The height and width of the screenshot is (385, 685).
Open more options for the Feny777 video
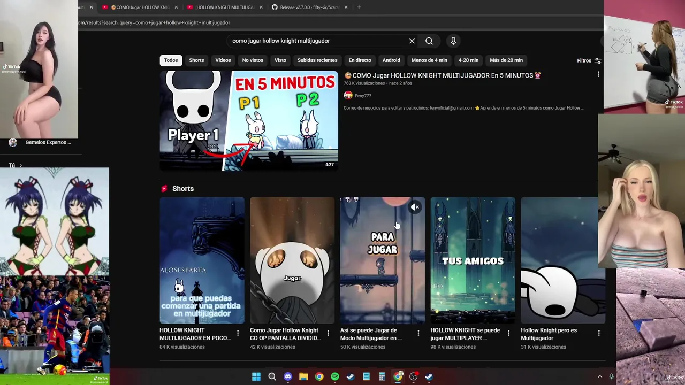[598, 75]
